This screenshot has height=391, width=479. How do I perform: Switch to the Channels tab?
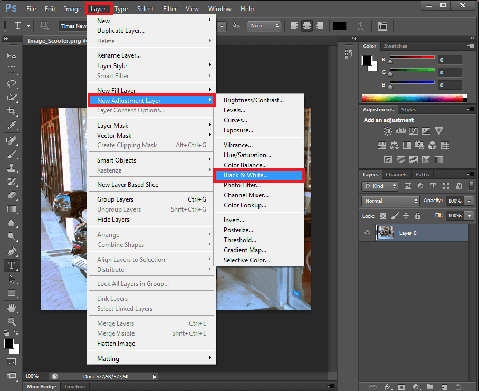396,175
